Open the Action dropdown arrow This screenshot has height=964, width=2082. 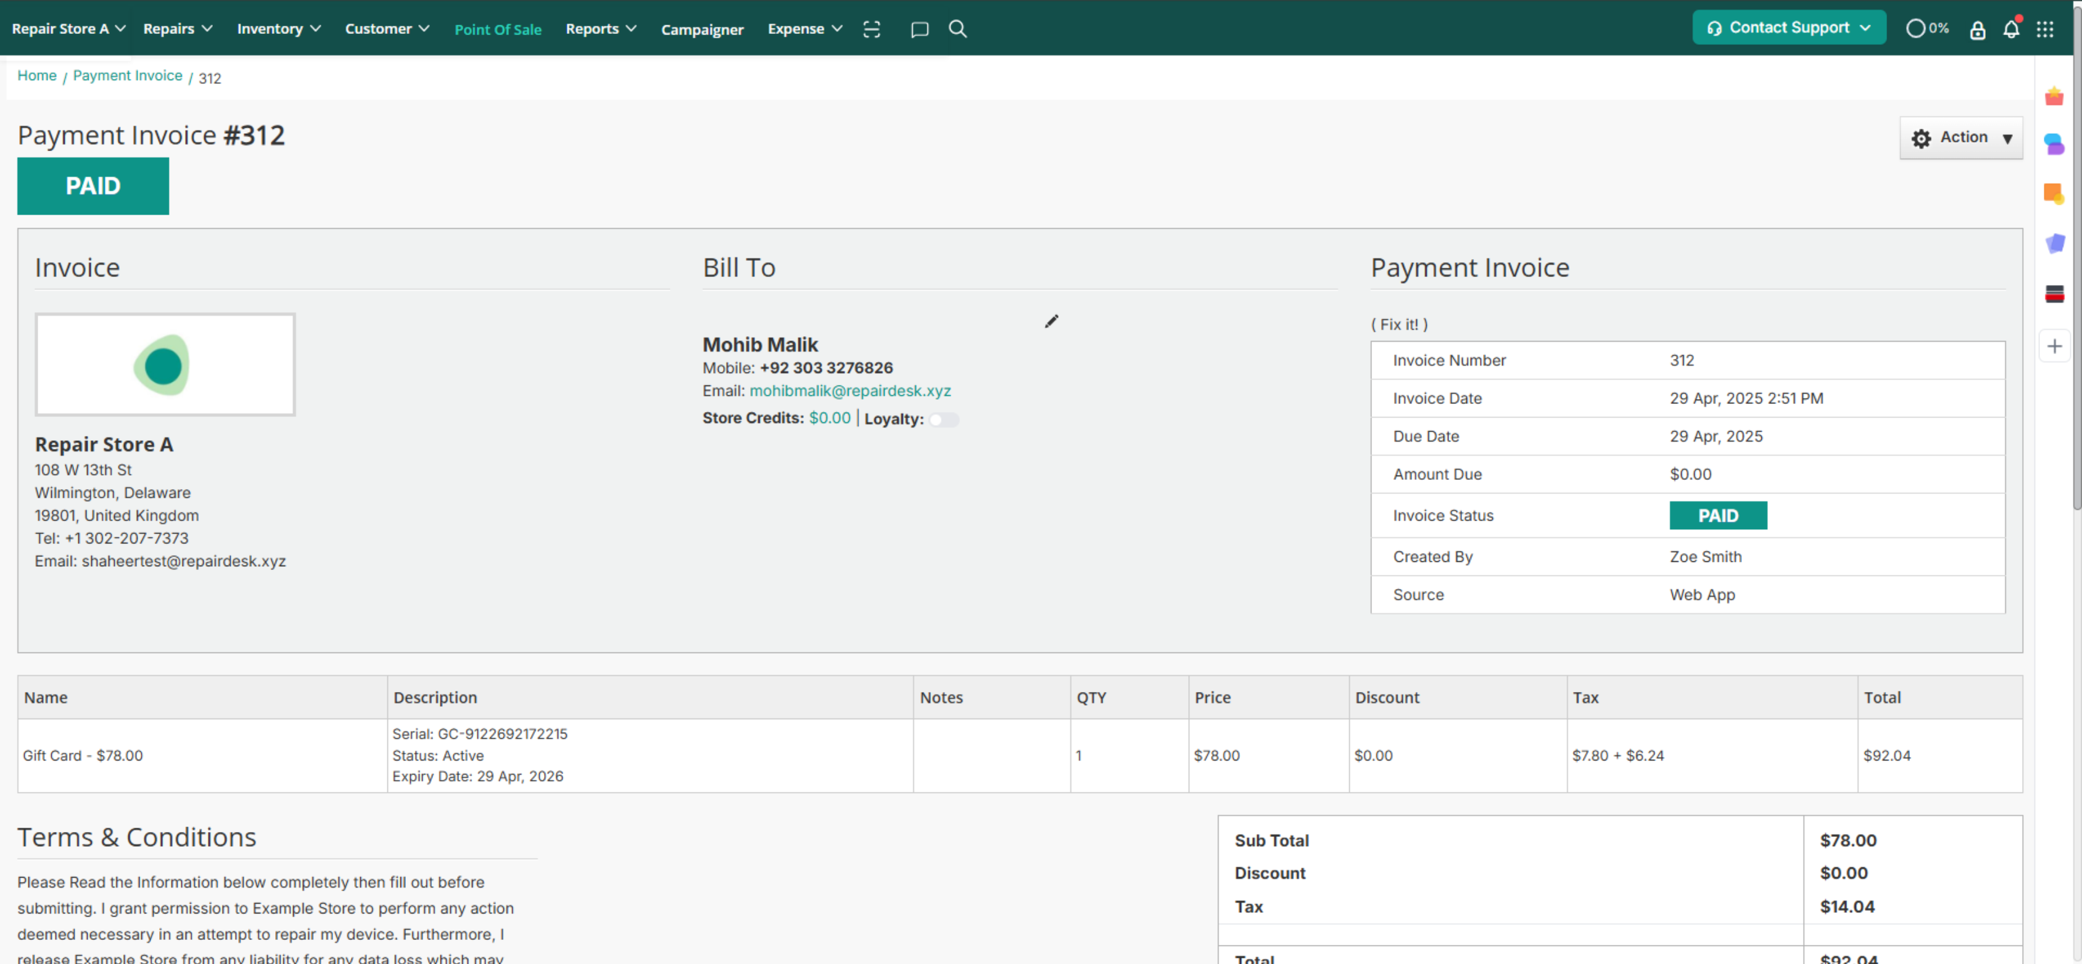point(2007,139)
